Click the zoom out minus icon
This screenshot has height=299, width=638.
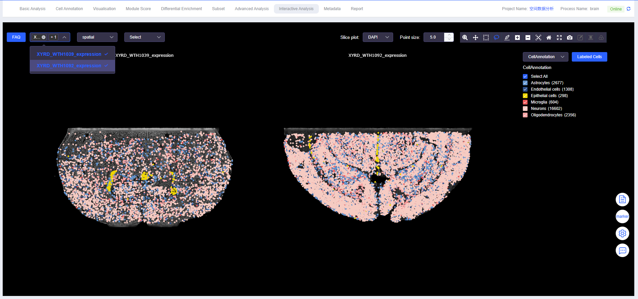tap(528, 38)
